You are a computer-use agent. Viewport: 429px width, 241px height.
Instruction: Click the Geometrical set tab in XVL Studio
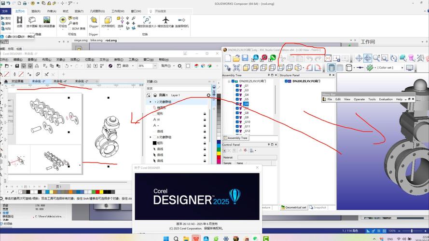coord(293,207)
